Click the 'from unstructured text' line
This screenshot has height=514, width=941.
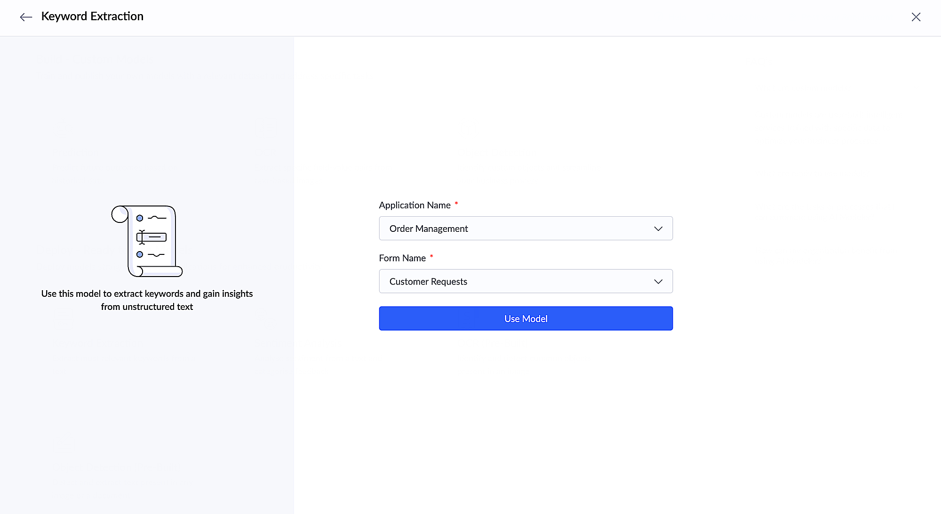pyautogui.click(x=147, y=307)
